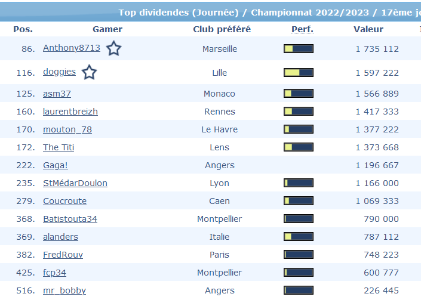Open The Titi's profile
Image resolution: width=421 pixels, height=303 pixels.
point(59,147)
